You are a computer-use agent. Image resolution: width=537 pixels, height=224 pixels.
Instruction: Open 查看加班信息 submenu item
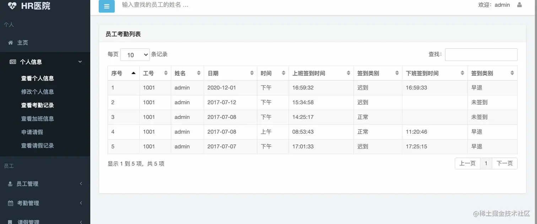(37, 119)
